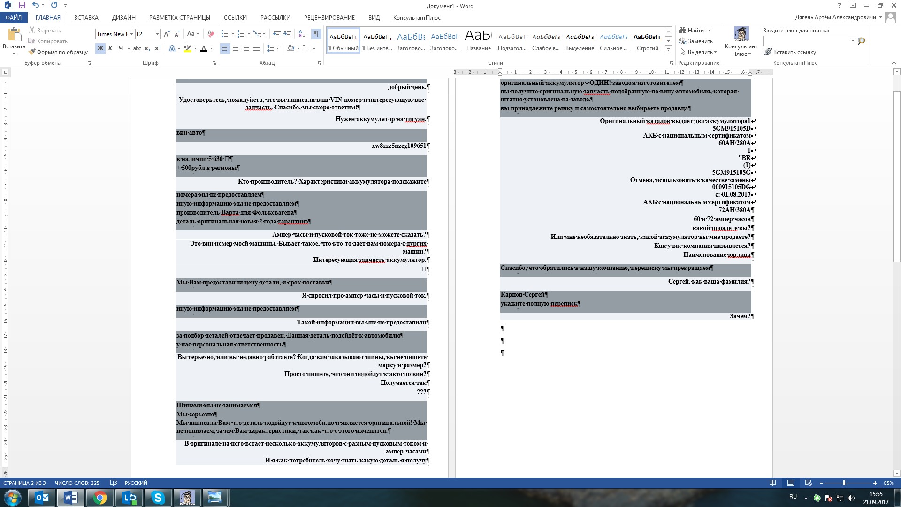Align text right
Image resolution: width=901 pixels, height=507 pixels.
click(x=246, y=48)
